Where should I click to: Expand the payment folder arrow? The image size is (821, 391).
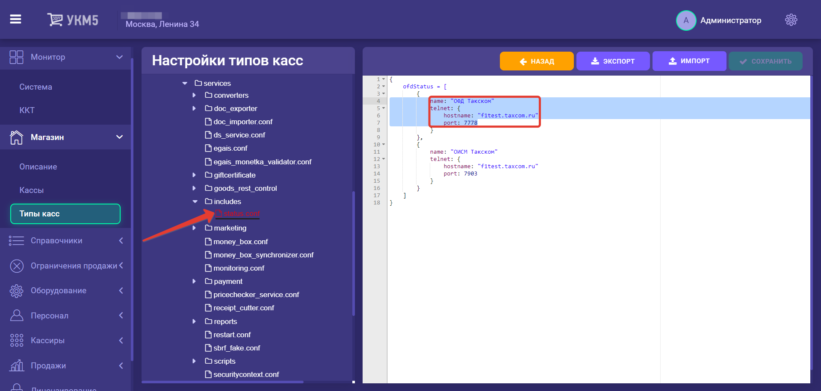(x=194, y=281)
